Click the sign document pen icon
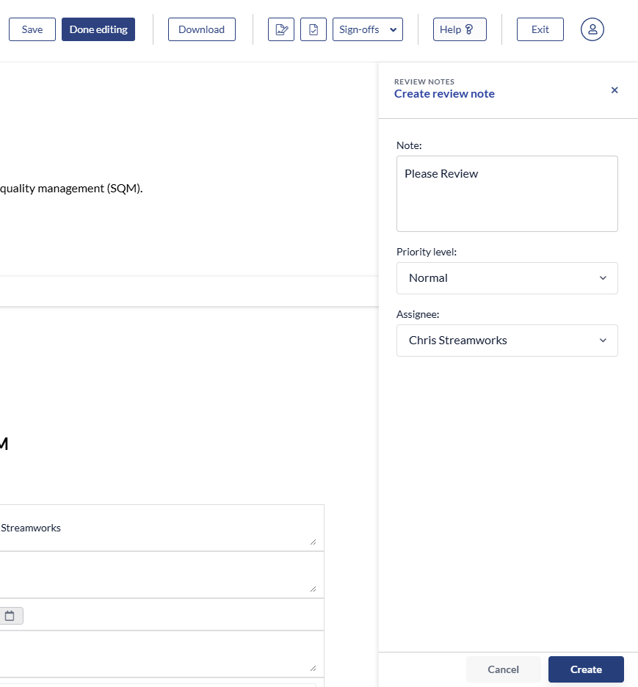This screenshot has width=638, height=687. coord(280,29)
